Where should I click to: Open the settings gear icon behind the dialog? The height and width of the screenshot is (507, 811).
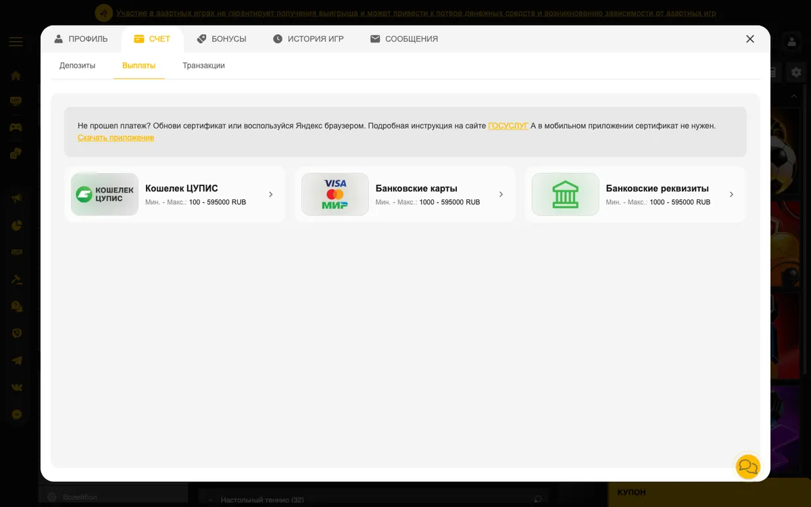(x=796, y=72)
